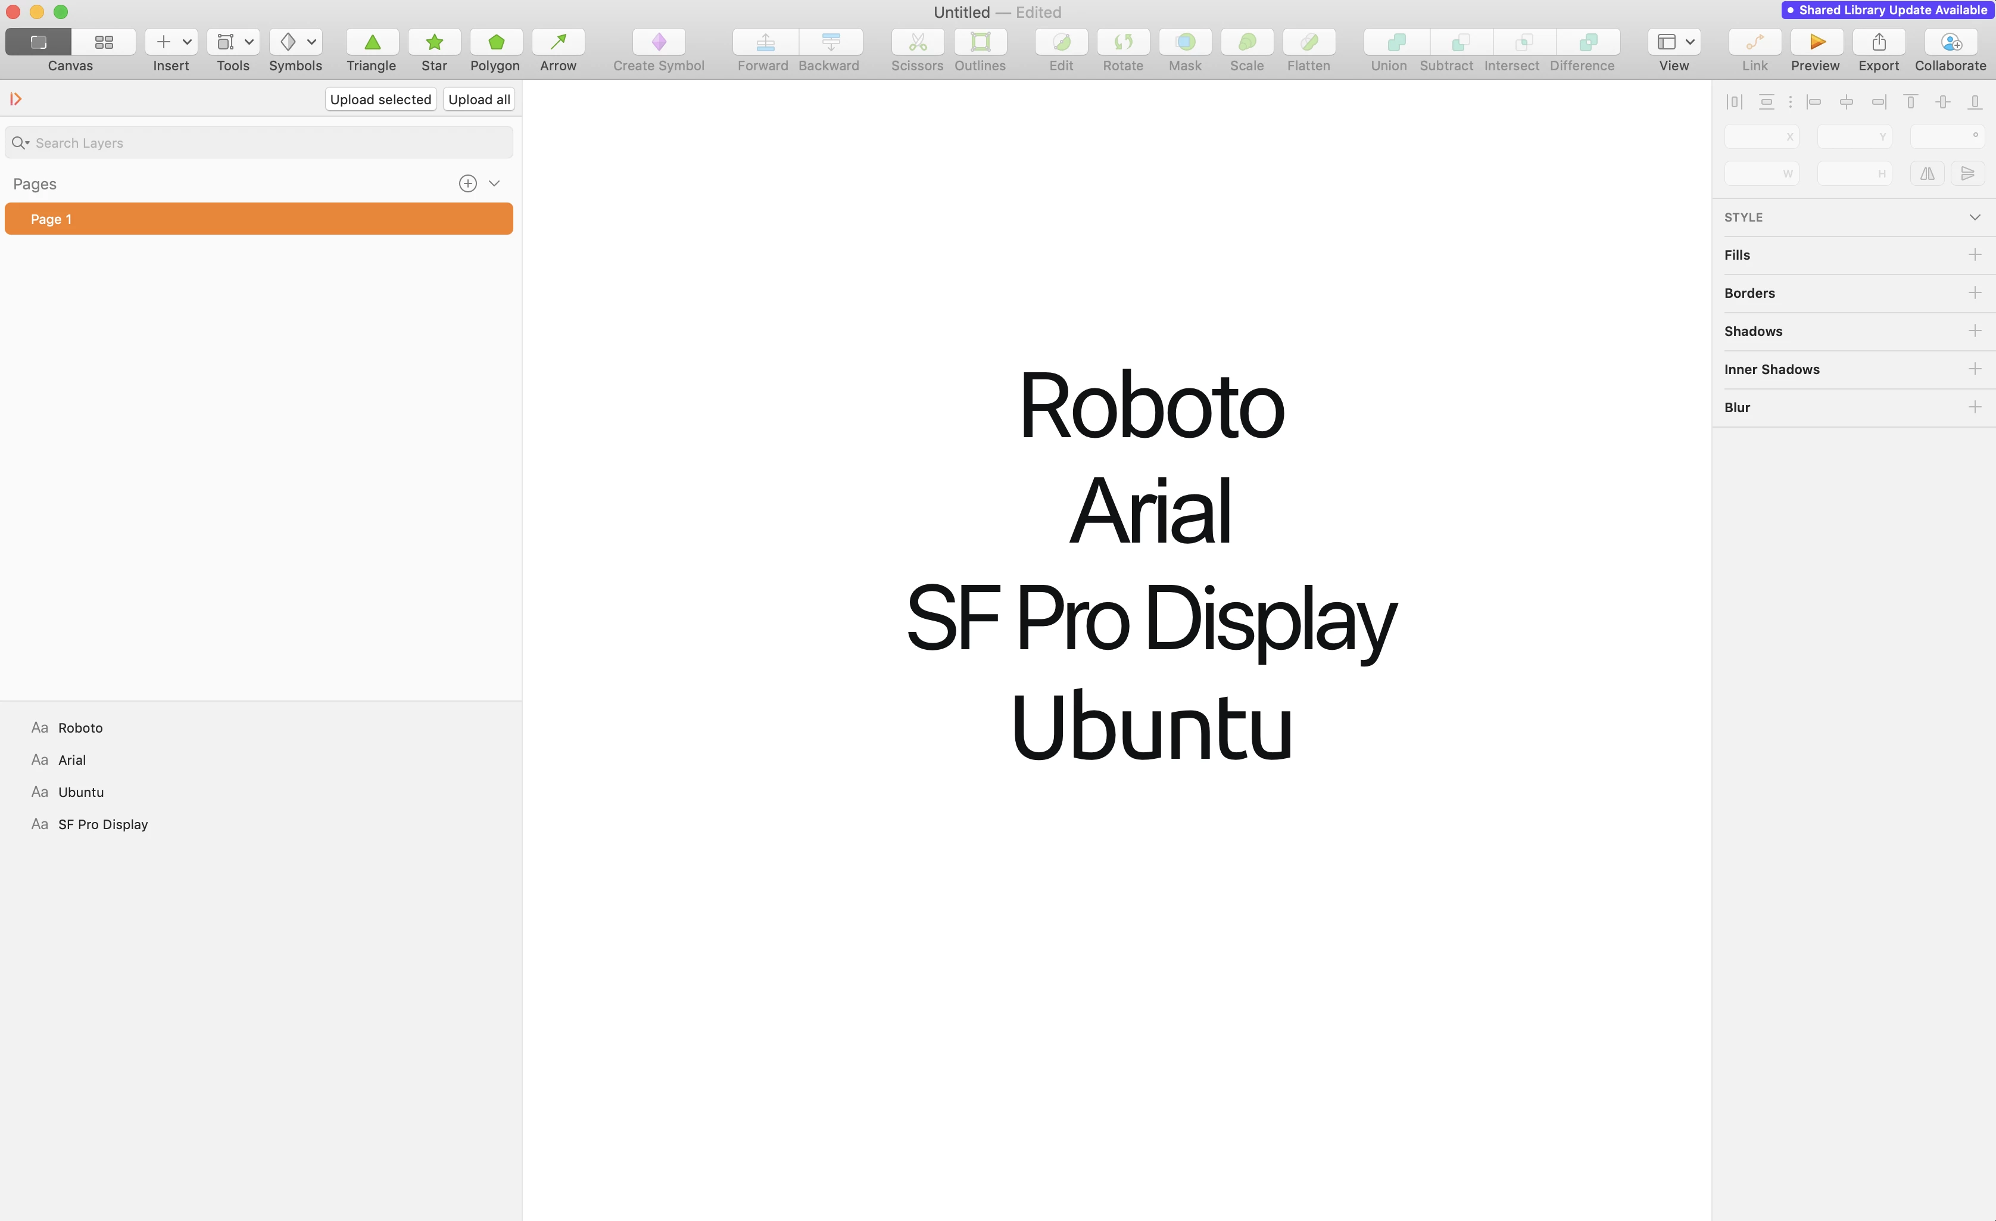This screenshot has height=1221, width=1996.
Task: Click the orange plugin arrow icon
Action: [15, 99]
